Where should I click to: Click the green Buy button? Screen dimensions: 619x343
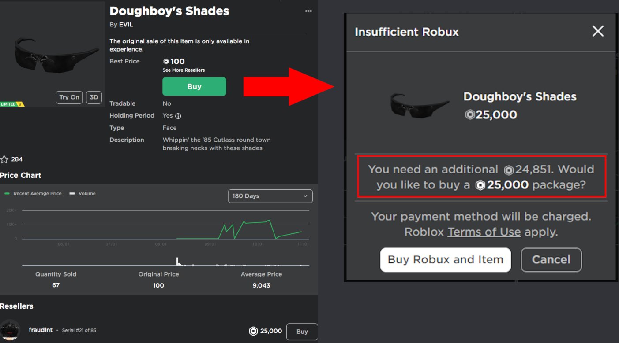pyautogui.click(x=194, y=86)
